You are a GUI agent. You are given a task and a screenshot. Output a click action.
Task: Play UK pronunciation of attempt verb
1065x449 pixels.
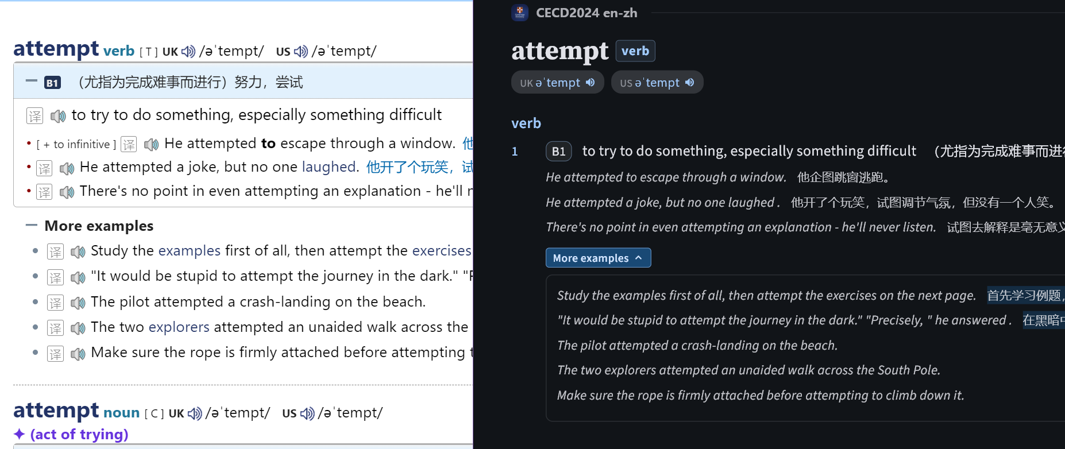pyautogui.click(x=188, y=52)
